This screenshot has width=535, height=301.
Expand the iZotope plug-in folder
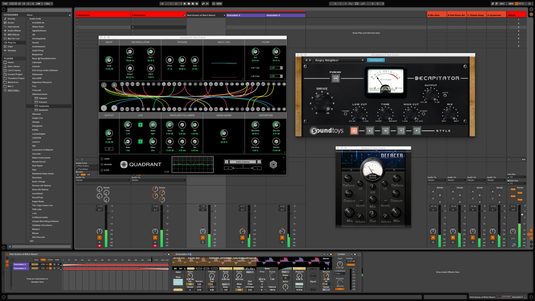pyautogui.click(x=30, y=122)
